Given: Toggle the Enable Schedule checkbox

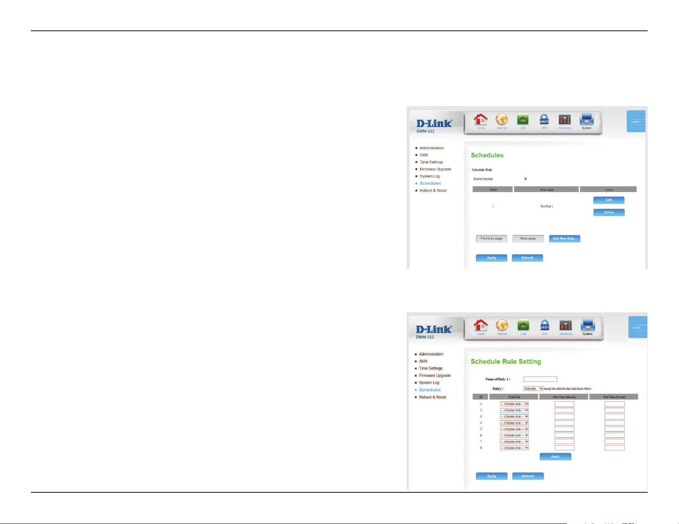Looking at the screenshot, I should (x=525, y=179).
